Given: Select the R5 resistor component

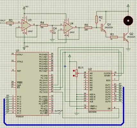Looking at the screenshot, I should (x=88, y=28).
